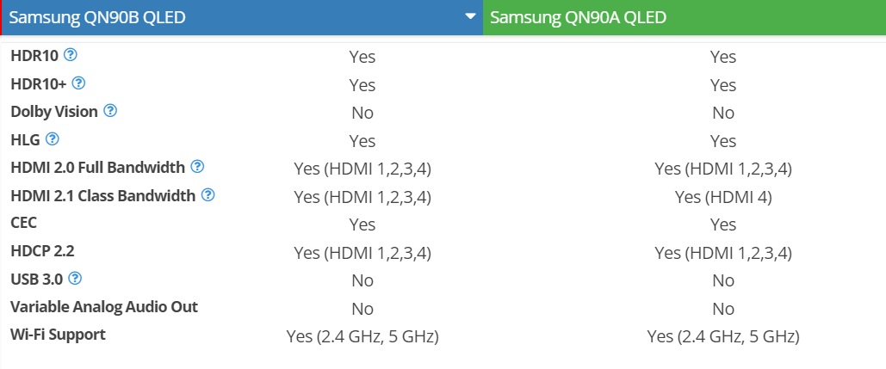Click the Variable Analog Audio Out label
Image resolution: width=886 pixels, height=369 pixels.
(x=104, y=307)
